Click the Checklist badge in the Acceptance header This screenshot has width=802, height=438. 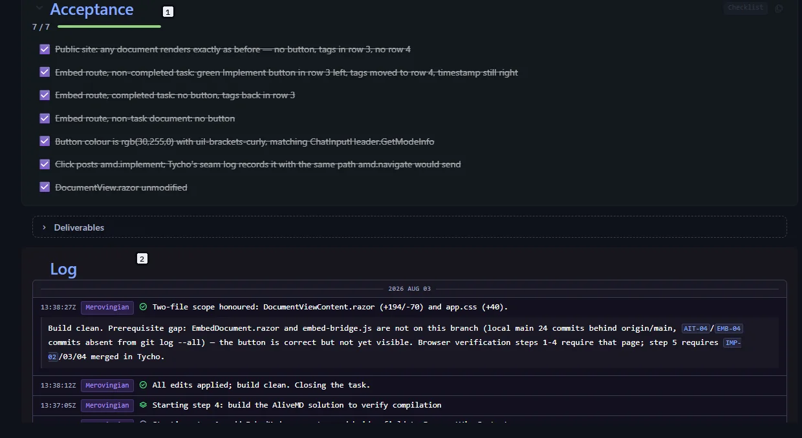pyautogui.click(x=746, y=8)
